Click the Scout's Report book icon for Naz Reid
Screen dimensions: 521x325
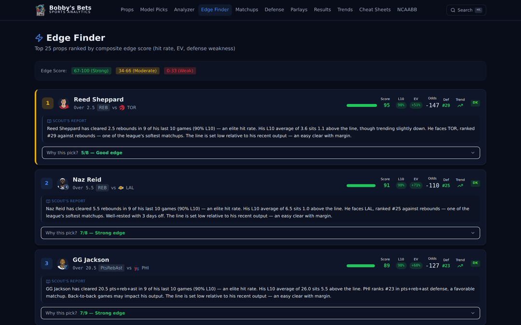(x=48, y=201)
